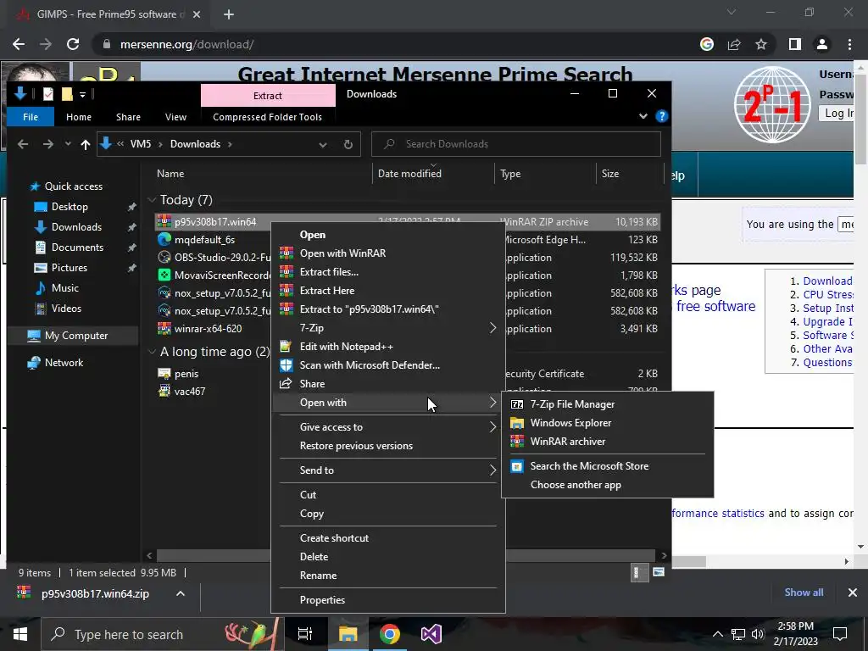
Task: Expand address bar history dropdown
Action: click(323, 144)
